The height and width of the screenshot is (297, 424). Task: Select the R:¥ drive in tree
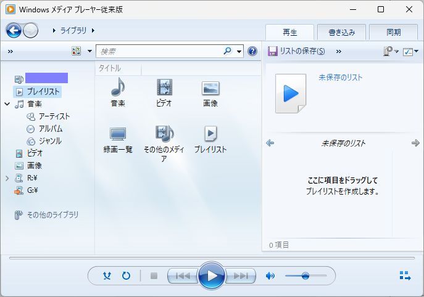tap(32, 178)
